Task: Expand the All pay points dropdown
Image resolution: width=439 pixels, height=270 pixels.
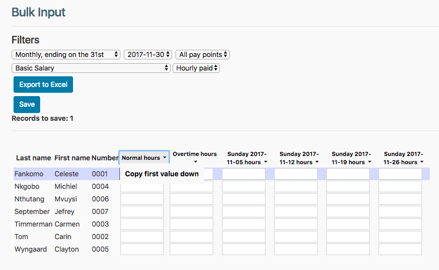Action: point(202,55)
